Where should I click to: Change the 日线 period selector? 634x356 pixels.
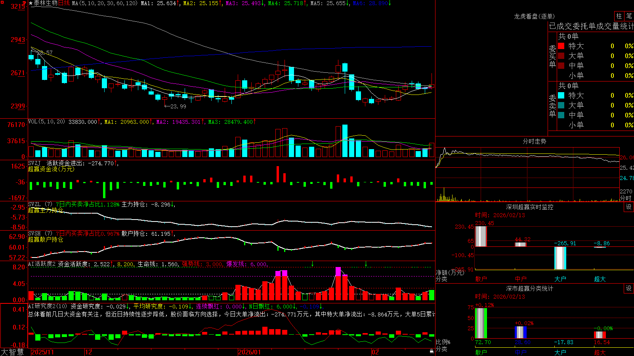(x=64, y=3)
